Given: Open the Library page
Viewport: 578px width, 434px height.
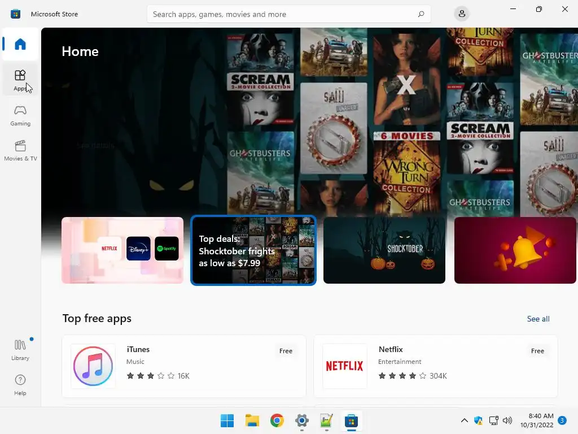Looking at the screenshot, I should [x=20, y=350].
